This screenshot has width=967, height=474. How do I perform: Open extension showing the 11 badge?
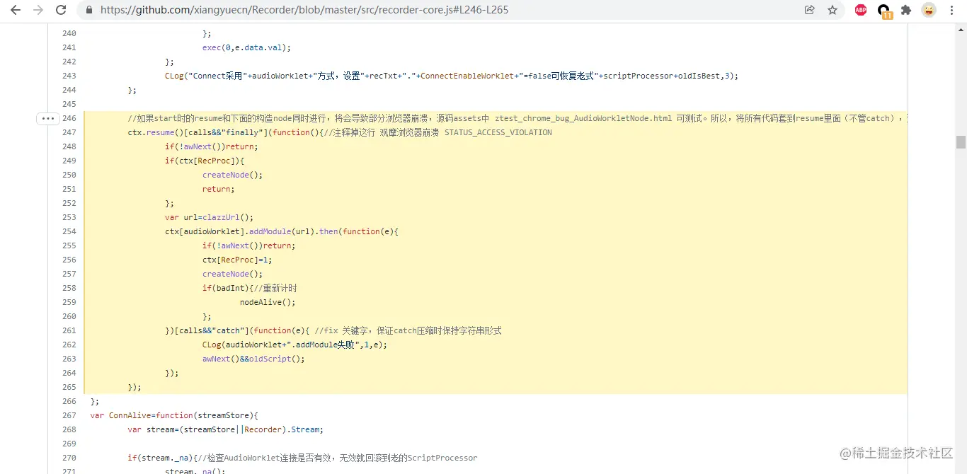pos(884,11)
